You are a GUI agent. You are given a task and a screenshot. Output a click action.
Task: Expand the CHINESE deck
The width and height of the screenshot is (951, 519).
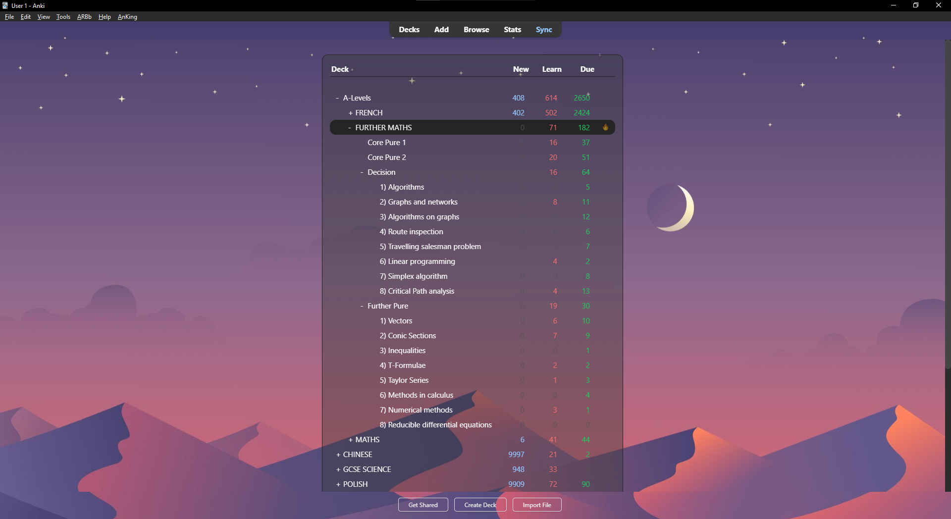(x=338, y=455)
